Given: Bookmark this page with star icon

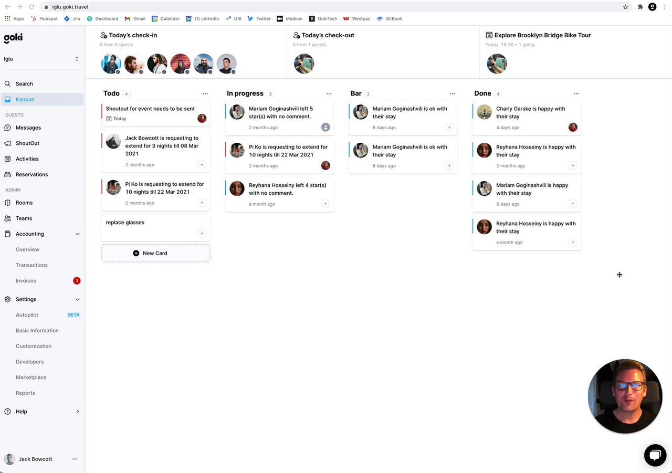Looking at the screenshot, I should coord(625,7).
